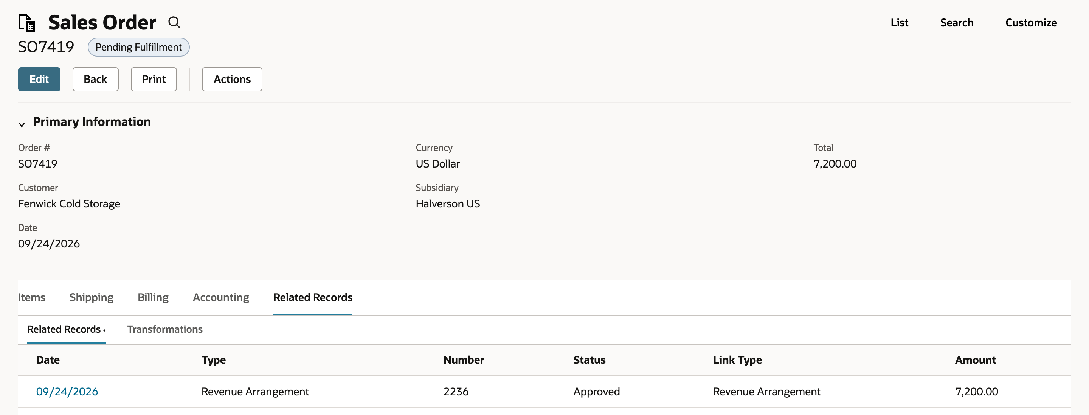Viewport: 1089px width, 415px height.
Task: Open the search magnifier beside Sales Order
Action: pyautogui.click(x=174, y=22)
